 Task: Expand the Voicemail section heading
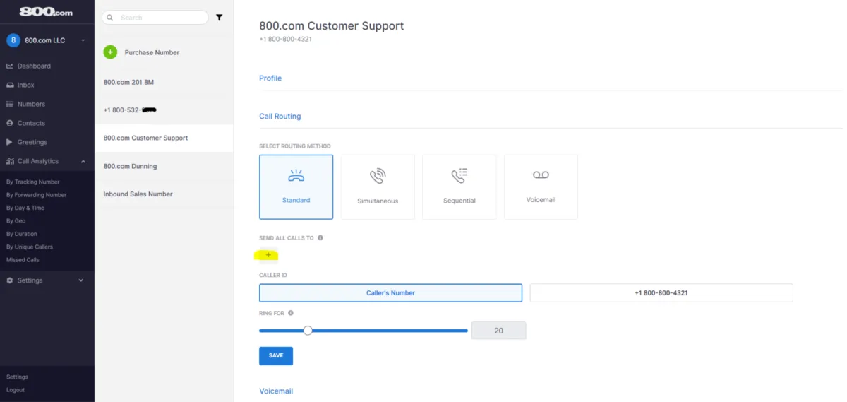276,391
